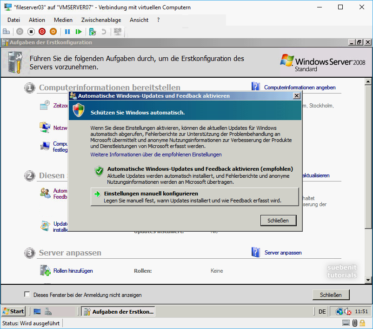Viewport: 373px width, 329px height.
Task: Click the time zone clock icon
Action: pyautogui.click(x=45, y=105)
